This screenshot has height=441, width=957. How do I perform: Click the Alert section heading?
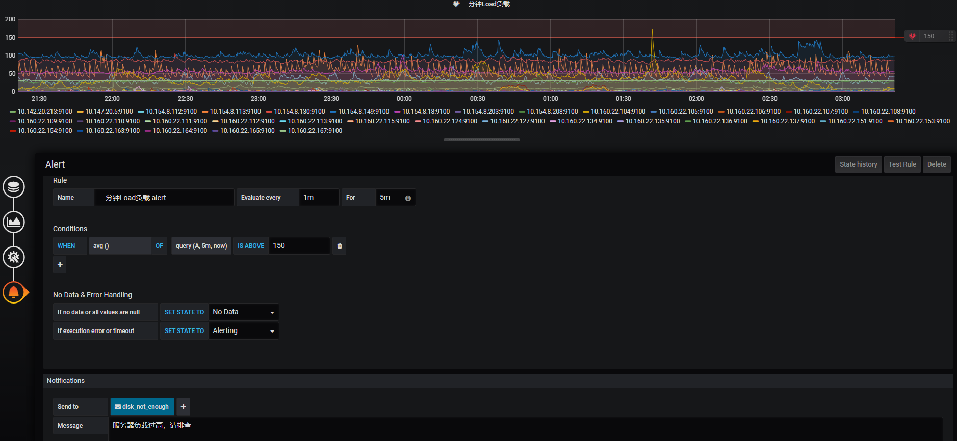point(55,164)
